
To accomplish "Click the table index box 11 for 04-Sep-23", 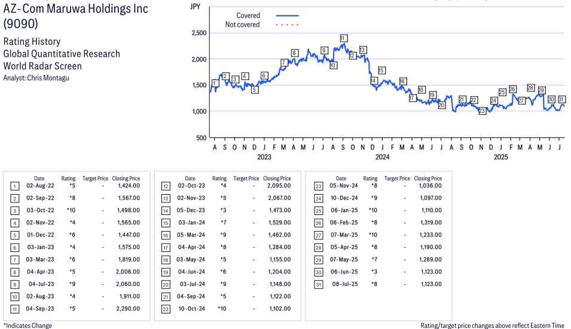I will pyautogui.click(x=14, y=309).
